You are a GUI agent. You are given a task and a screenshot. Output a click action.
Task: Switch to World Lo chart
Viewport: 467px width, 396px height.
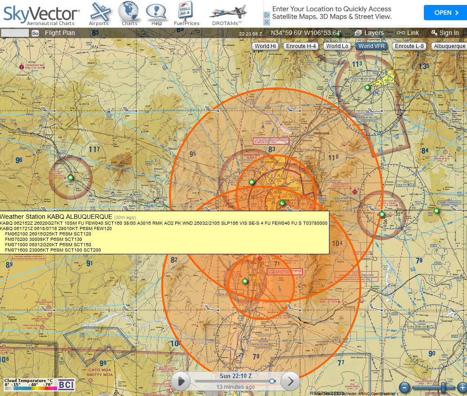[337, 46]
